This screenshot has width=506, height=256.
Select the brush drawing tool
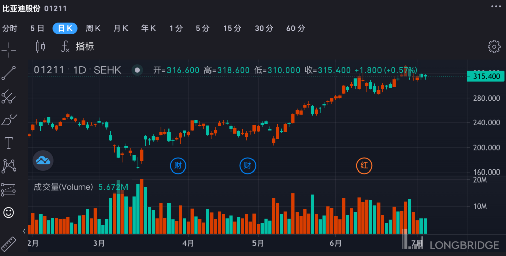(x=9, y=120)
